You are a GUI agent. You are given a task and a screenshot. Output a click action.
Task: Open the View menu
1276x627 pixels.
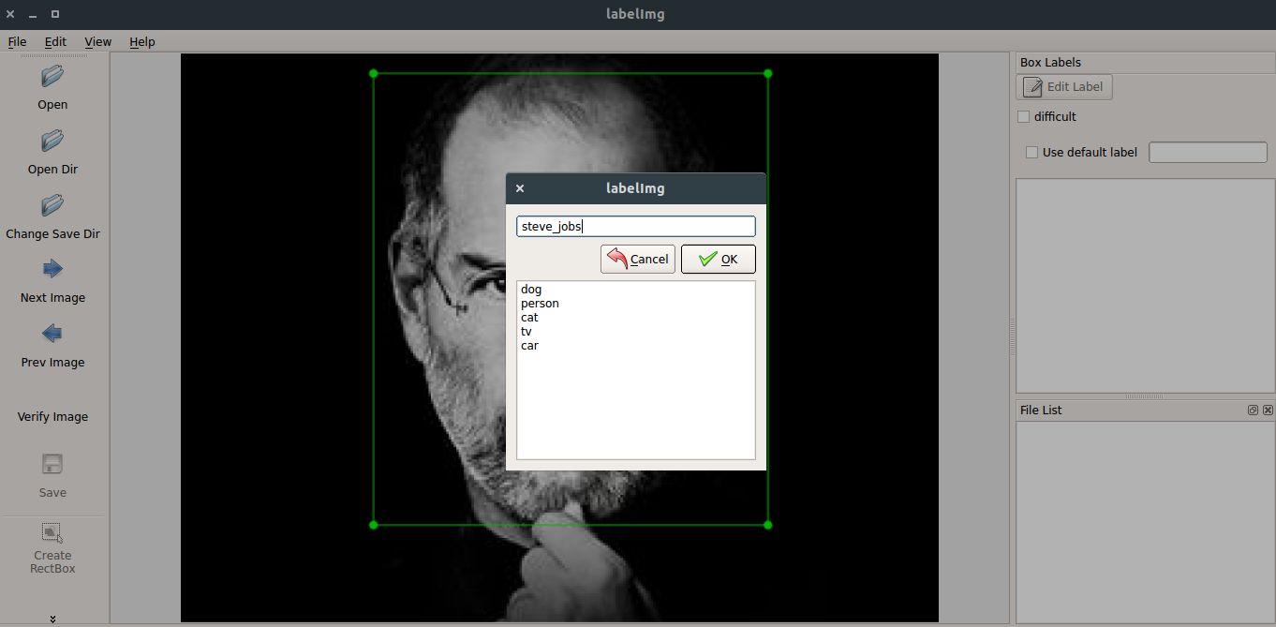click(97, 42)
